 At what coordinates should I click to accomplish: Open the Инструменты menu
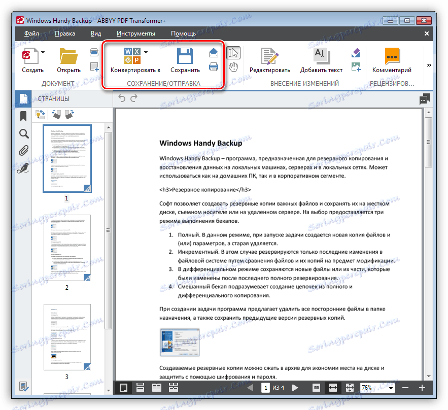135,33
